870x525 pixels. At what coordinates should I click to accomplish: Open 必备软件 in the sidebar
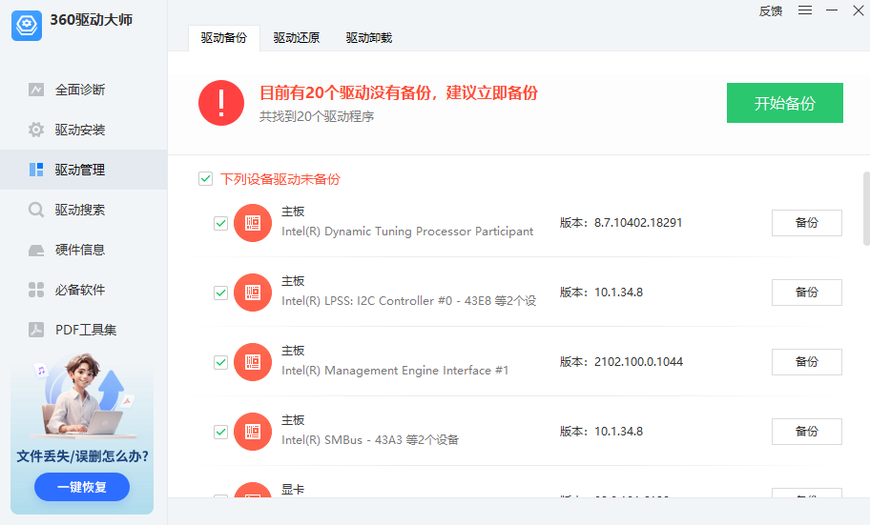(80, 290)
